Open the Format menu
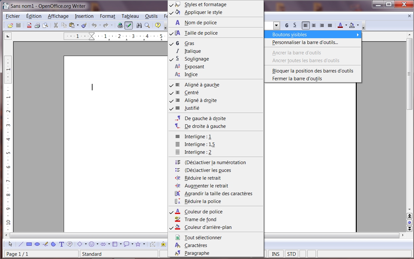This screenshot has width=414, height=259. coord(108,16)
